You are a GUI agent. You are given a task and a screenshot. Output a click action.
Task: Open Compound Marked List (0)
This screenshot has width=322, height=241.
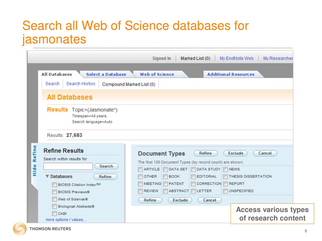coord(129,84)
